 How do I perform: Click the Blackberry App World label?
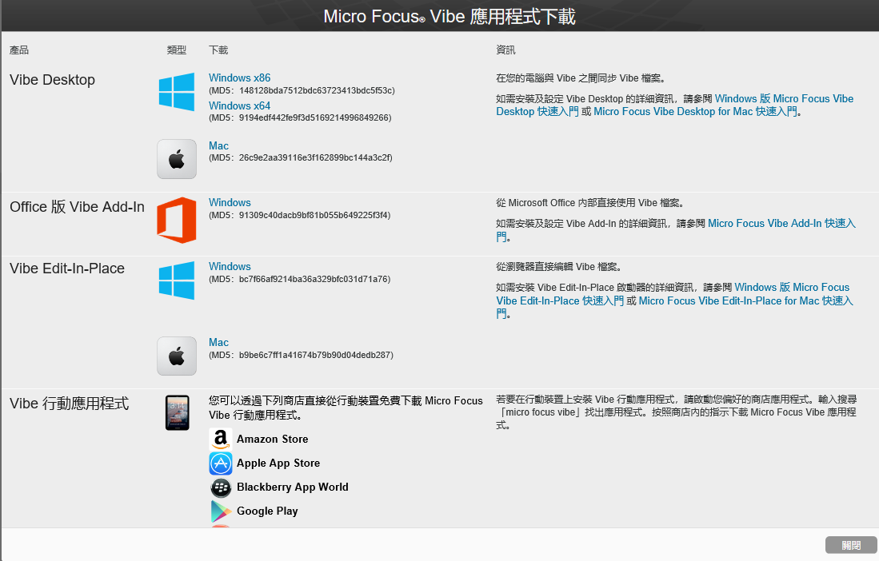(292, 487)
